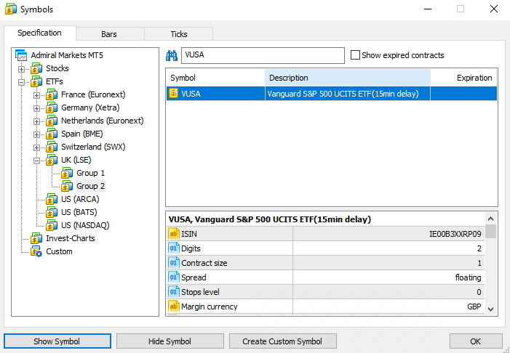Click Create Custom Symbol button
510x353 pixels.
[283, 341]
